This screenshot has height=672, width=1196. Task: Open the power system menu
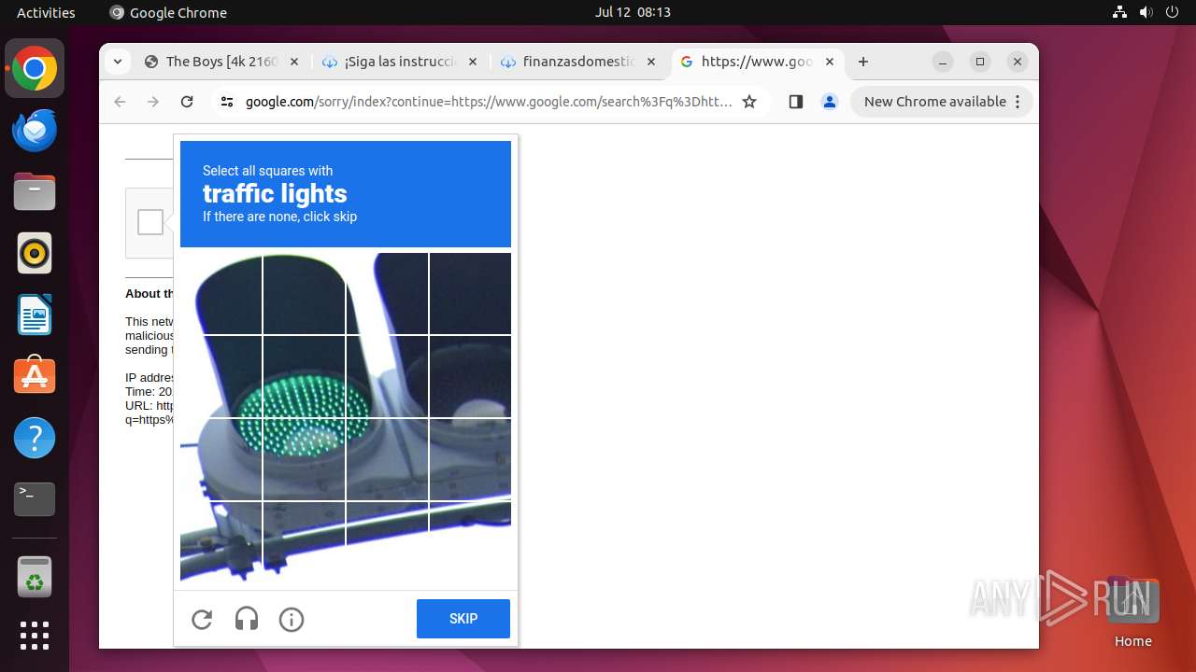1172,12
